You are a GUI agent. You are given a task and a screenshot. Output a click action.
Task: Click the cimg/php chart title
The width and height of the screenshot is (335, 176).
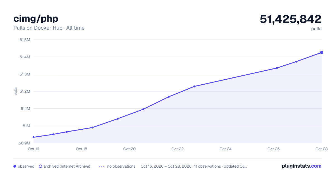pyautogui.click(x=36, y=18)
